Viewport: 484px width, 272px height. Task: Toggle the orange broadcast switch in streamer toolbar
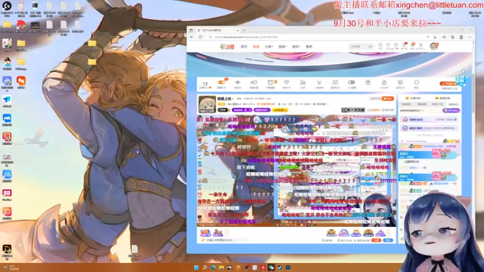(221, 82)
